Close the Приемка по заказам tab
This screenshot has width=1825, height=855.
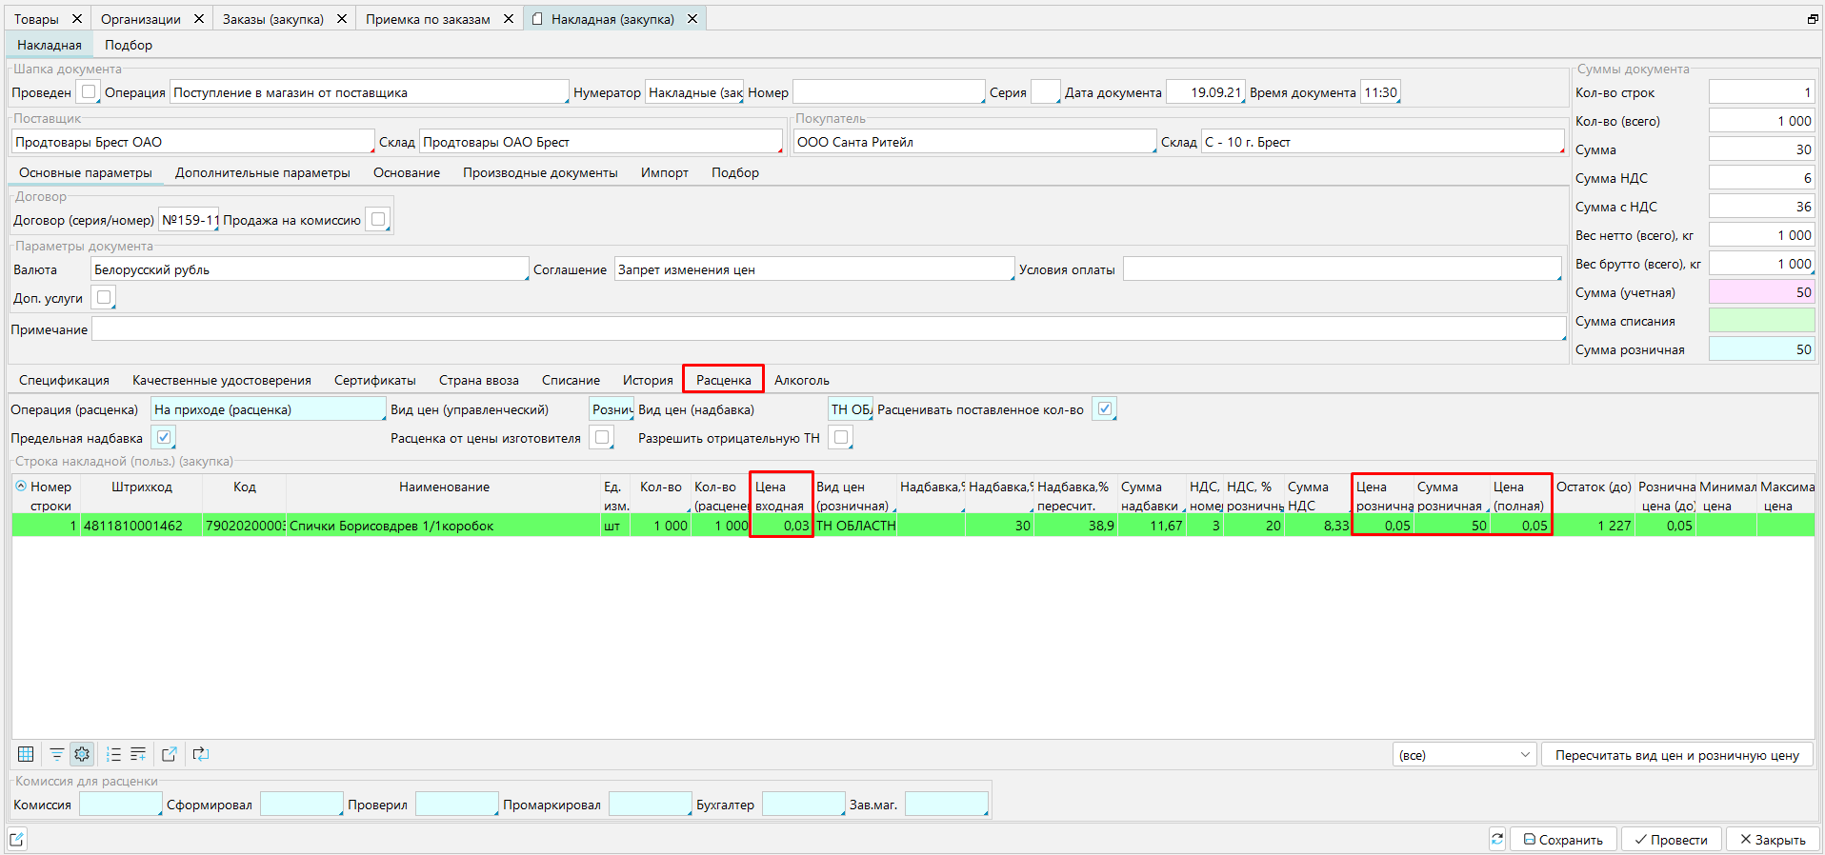(509, 19)
